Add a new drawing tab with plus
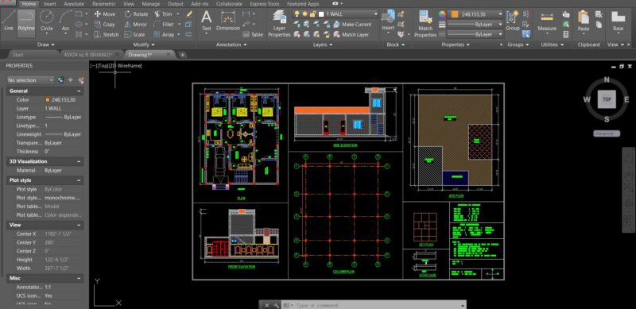 [183, 54]
